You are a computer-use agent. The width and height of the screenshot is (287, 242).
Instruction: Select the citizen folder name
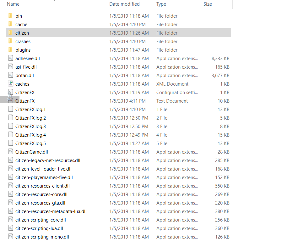pyautogui.click(x=22, y=33)
